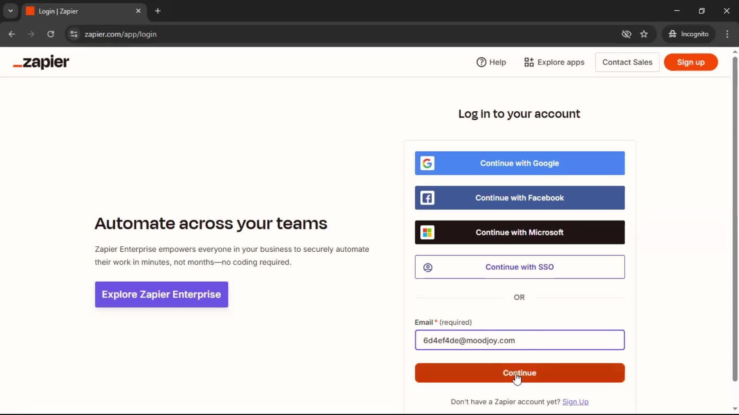739x415 pixels.
Task: Continue with Google
Action: coord(520,163)
